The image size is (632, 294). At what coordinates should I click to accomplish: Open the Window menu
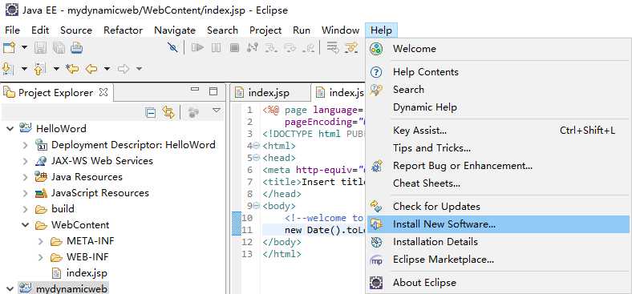pyautogui.click(x=340, y=30)
